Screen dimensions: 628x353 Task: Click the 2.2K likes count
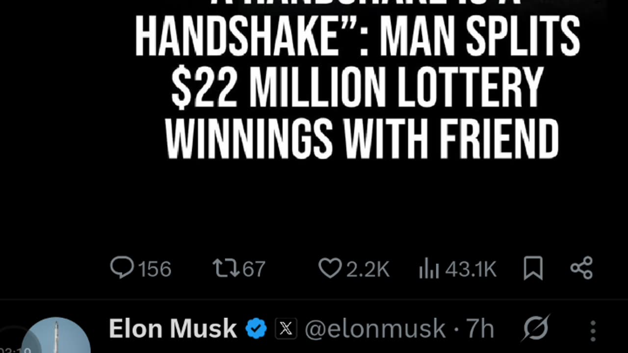click(x=368, y=269)
